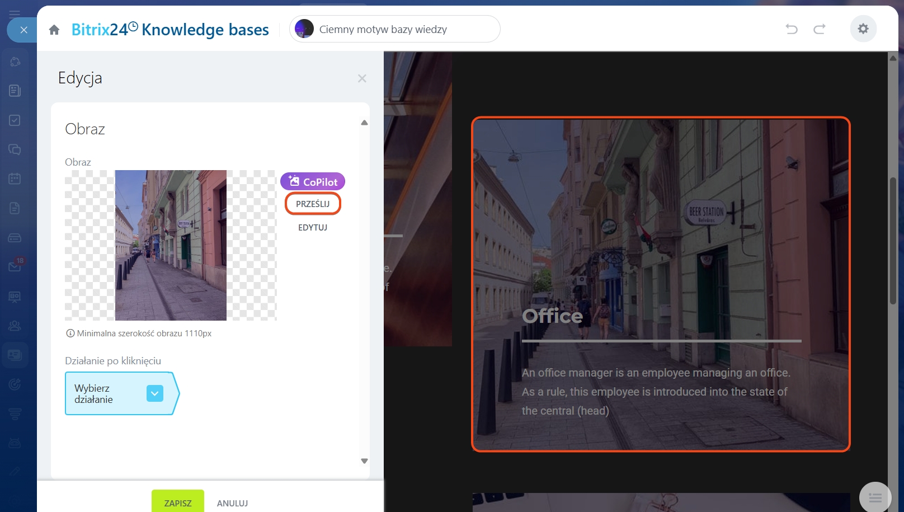The height and width of the screenshot is (512, 904).
Task: Click the undo arrow icon
Action: pos(791,29)
